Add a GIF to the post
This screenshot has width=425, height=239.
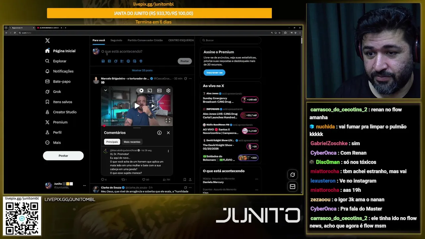[x=109, y=61]
